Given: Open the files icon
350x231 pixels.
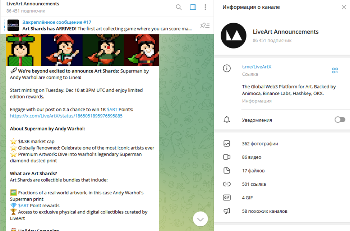Looking at the screenshot, I should (x=227, y=171).
